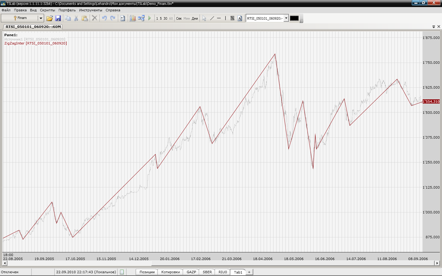
Task: Click the delete X icon in toolbar
Action: (x=95, y=18)
